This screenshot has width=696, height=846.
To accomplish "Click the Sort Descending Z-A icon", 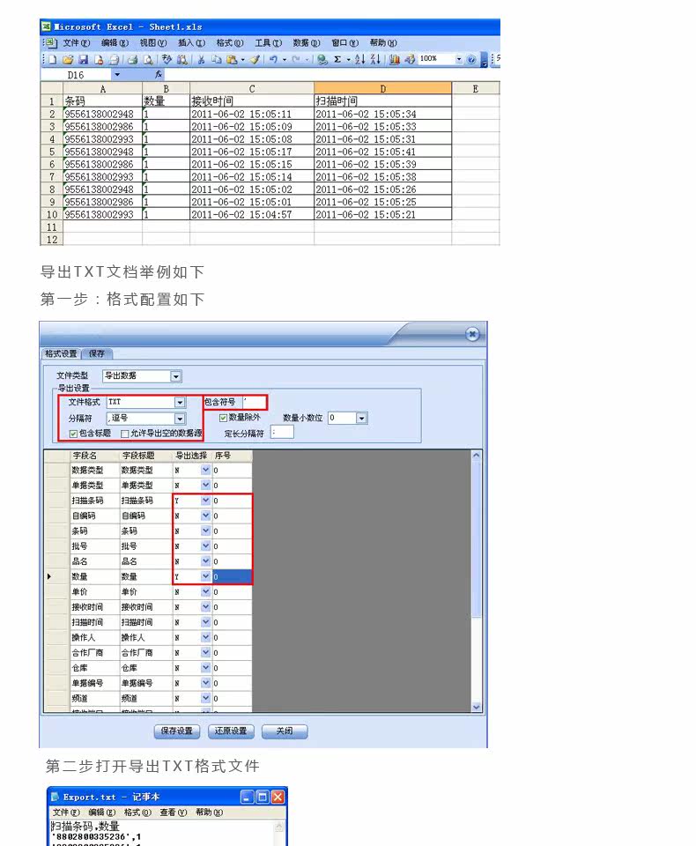I will 375,59.
